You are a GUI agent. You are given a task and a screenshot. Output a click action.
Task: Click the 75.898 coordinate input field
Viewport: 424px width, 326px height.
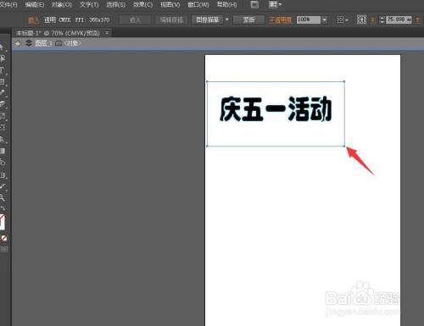399,19
